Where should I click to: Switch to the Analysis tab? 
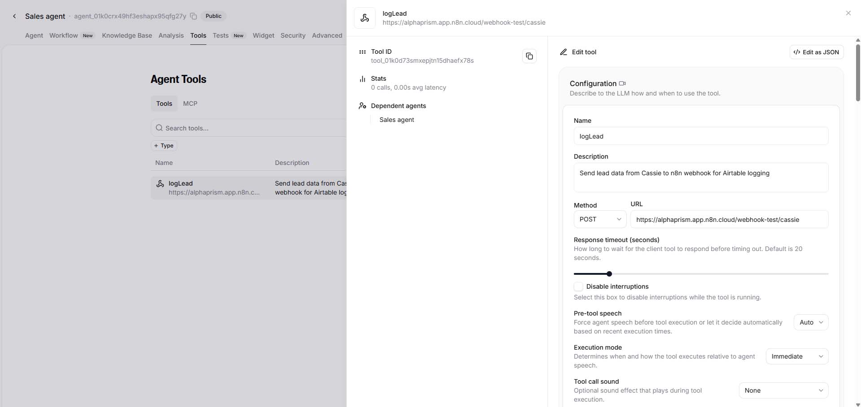pos(171,35)
